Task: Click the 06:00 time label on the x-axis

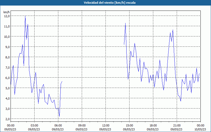Action: click(58, 126)
